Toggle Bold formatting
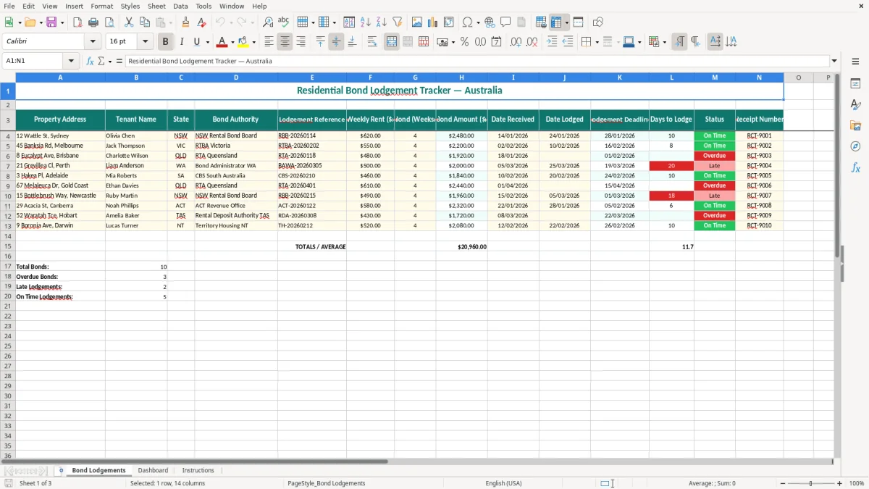 tap(165, 42)
